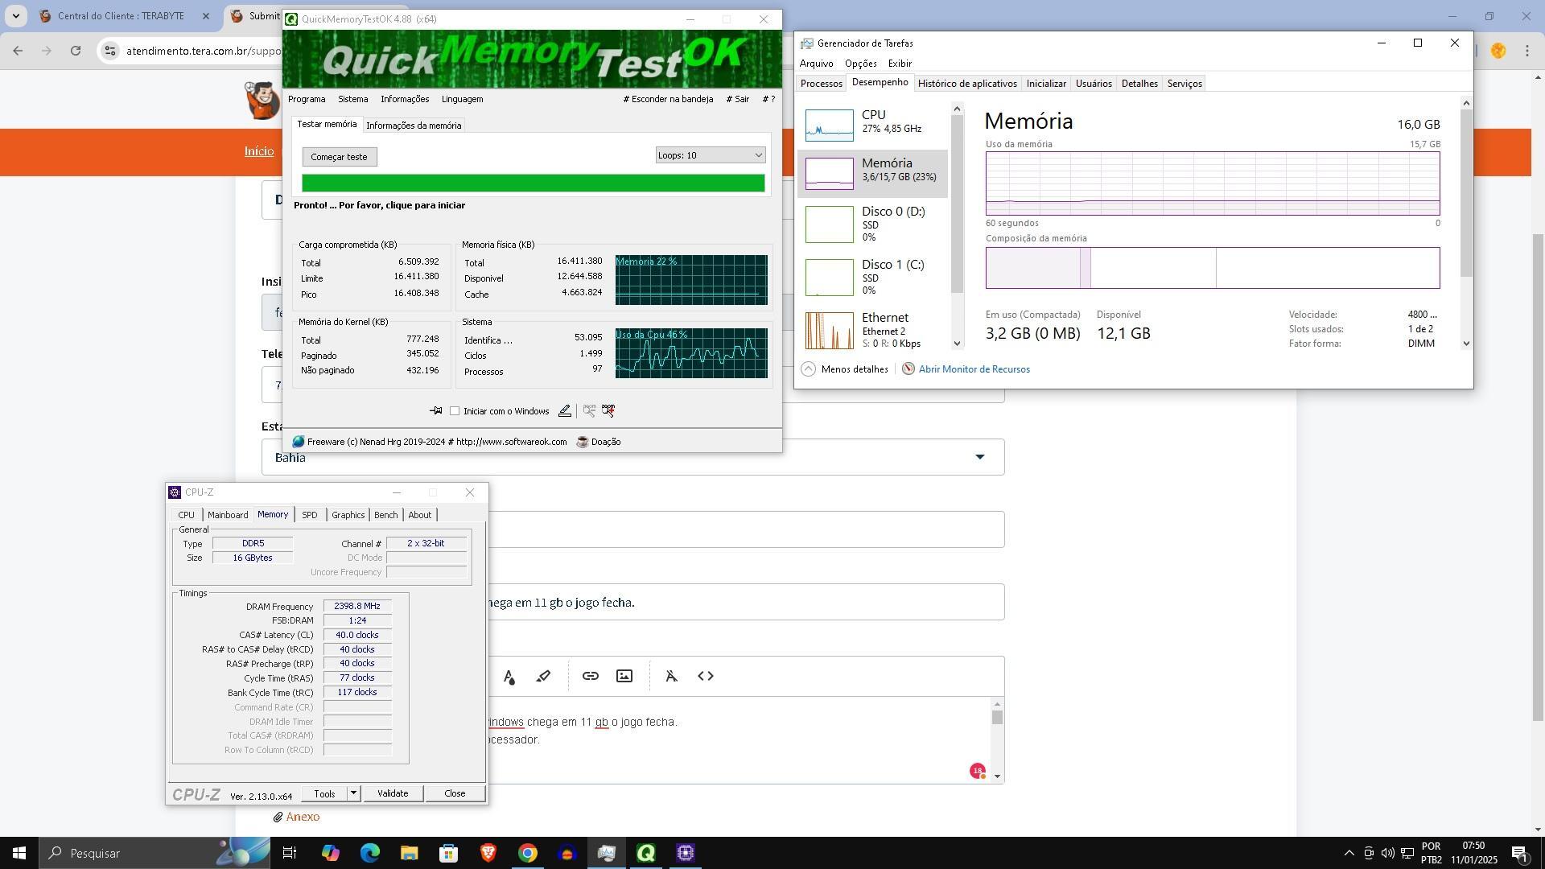
Task: Click the site info icon in address bar
Action: [112, 51]
